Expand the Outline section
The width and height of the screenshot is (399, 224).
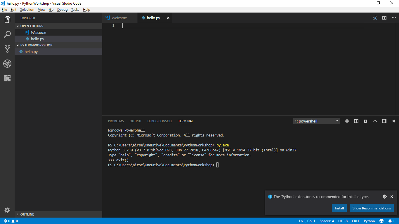(x=58, y=214)
